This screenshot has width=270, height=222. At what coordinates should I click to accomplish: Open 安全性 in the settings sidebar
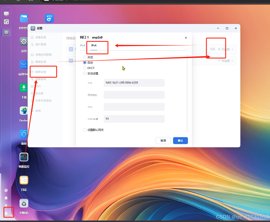[x=39, y=94]
